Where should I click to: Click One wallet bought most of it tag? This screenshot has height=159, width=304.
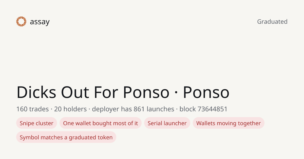pos(101,123)
